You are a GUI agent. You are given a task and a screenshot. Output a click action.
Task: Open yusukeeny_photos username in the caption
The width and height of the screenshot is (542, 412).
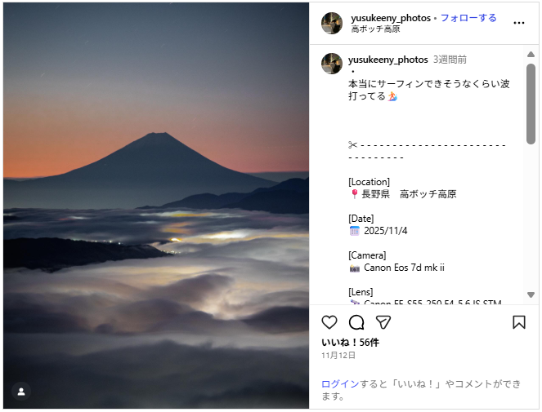coord(387,60)
